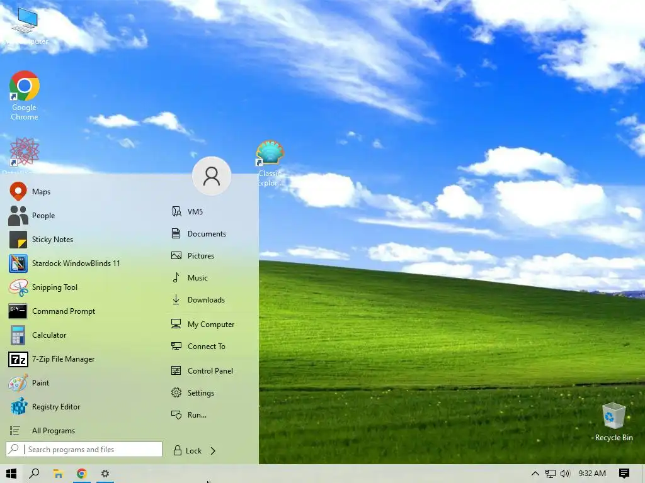
Task: Expand power options arrow next to Lock
Action: pyautogui.click(x=213, y=450)
